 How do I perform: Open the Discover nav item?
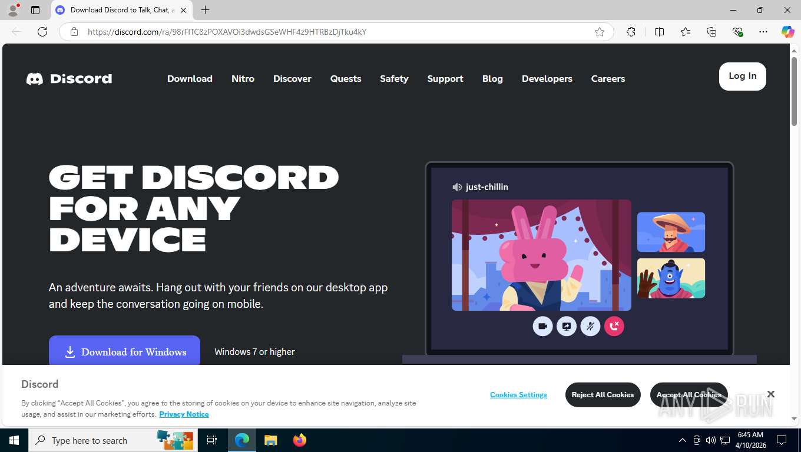tap(292, 79)
